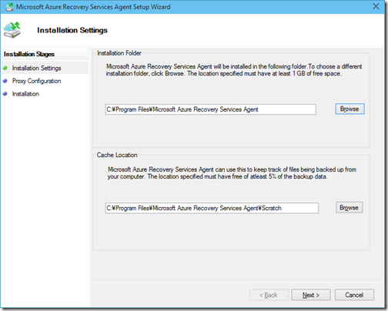Viewport: 388px width, 311px height.
Task: Click the Browse button for Cache Location
Action: coord(350,207)
